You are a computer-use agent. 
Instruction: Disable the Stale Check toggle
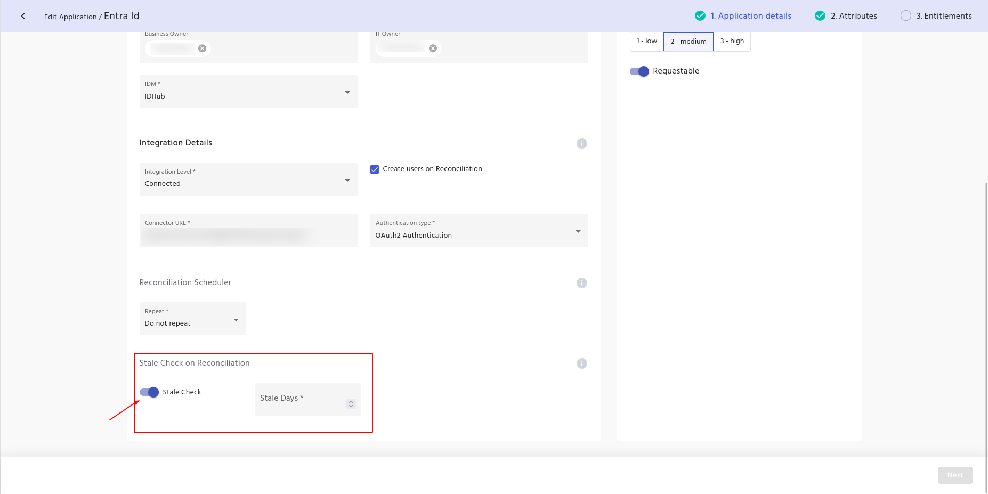pyautogui.click(x=150, y=392)
